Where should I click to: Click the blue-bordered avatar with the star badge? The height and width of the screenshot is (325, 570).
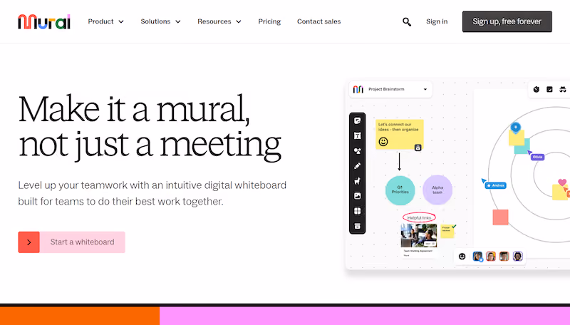[477, 257]
